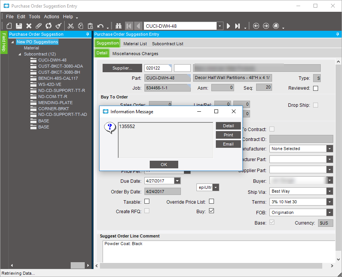The width and height of the screenshot is (342, 277).
Task: Enable the Taxable checkbox
Action: tap(147, 201)
